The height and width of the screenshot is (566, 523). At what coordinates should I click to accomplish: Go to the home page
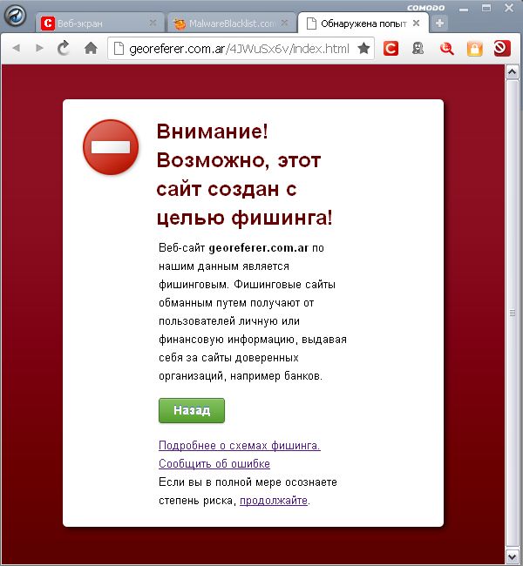90,49
